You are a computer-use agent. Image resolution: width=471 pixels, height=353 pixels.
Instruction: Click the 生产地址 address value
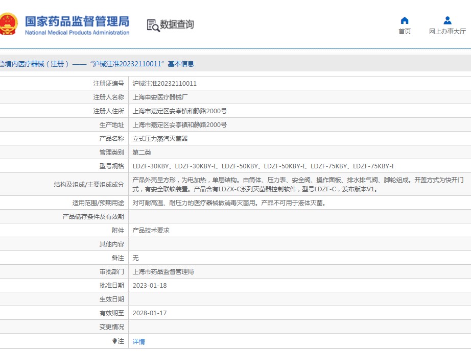coord(180,125)
